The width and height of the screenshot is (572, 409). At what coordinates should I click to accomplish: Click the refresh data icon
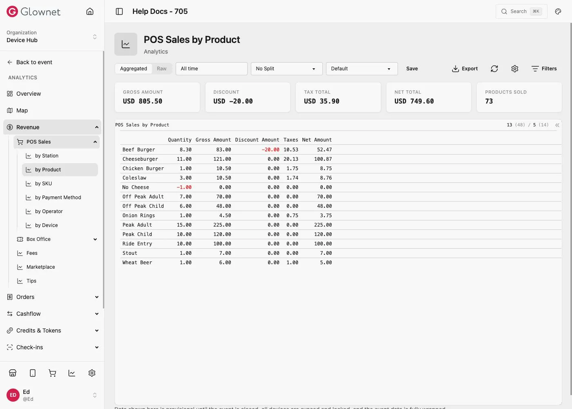click(494, 69)
